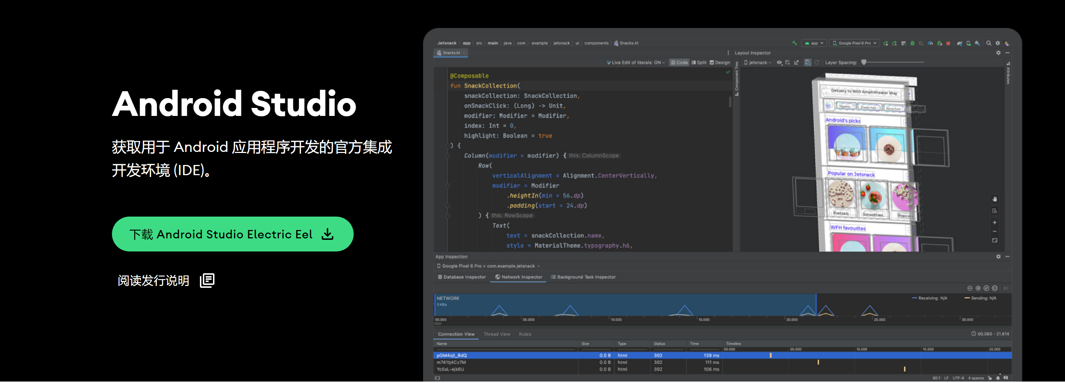
Task: Open App Inspection device process dropdown
Action: (488, 266)
